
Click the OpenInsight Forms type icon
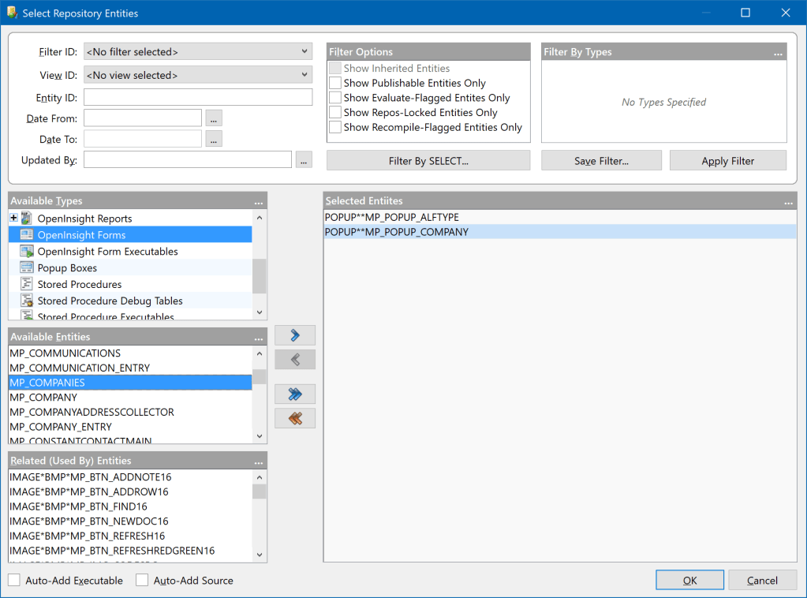[x=28, y=234]
